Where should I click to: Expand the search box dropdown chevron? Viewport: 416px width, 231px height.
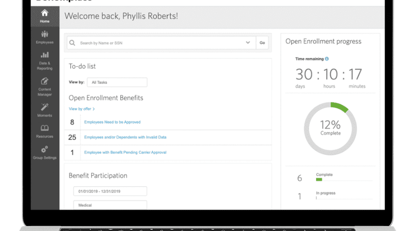click(248, 43)
